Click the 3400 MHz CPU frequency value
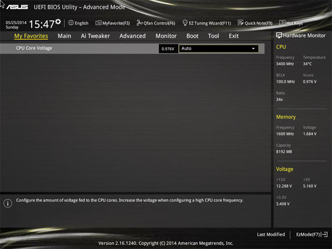The width and height of the screenshot is (332, 249). click(x=285, y=64)
